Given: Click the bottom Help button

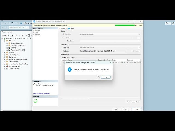Looking at the screenshot, I should 136,109.
